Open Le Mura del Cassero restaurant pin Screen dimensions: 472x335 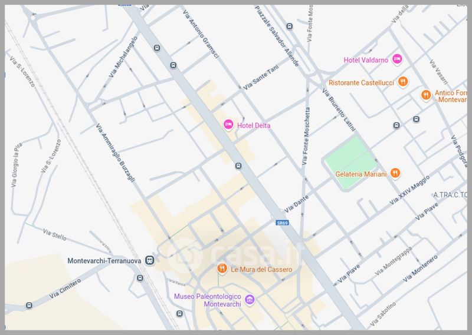pos(222,269)
